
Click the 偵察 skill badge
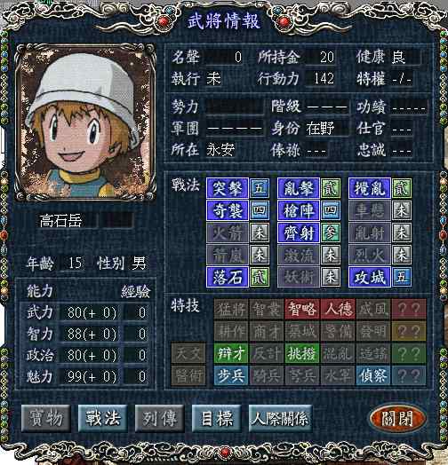pyautogui.click(x=372, y=375)
